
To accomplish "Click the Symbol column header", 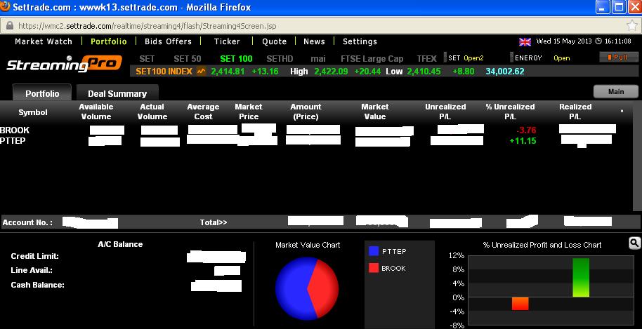I will point(33,112).
